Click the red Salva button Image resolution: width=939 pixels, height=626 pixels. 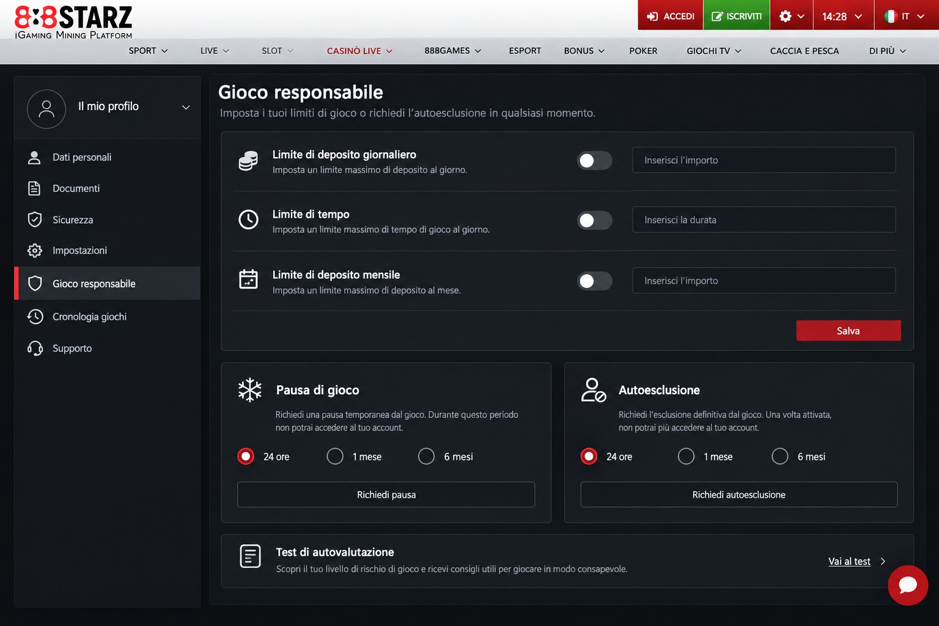(x=848, y=331)
